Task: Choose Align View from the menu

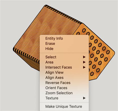Action: coord(55,72)
